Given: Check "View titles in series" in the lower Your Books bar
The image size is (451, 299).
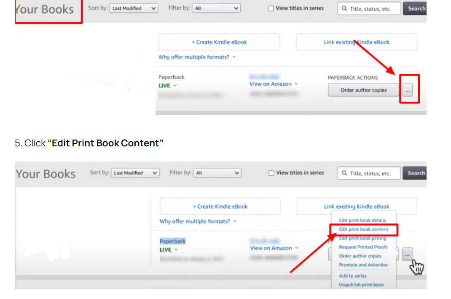Looking at the screenshot, I should pyautogui.click(x=271, y=173).
